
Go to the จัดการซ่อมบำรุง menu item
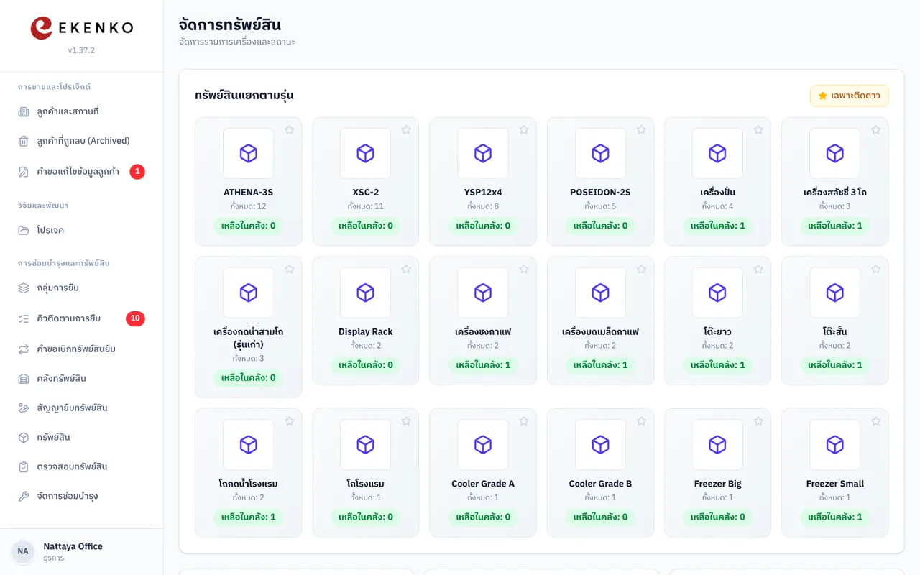click(82, 496)
